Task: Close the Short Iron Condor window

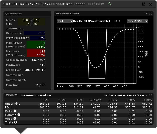Action: (150, 4)
